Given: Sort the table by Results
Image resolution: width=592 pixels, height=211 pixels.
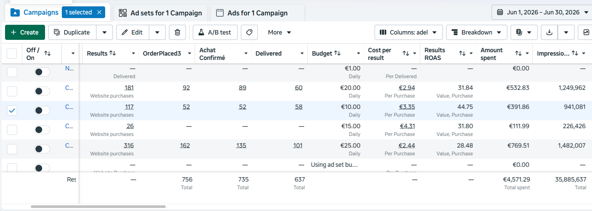Looking at the screenshot, I should pyautogui.click(x=113, y=53).
